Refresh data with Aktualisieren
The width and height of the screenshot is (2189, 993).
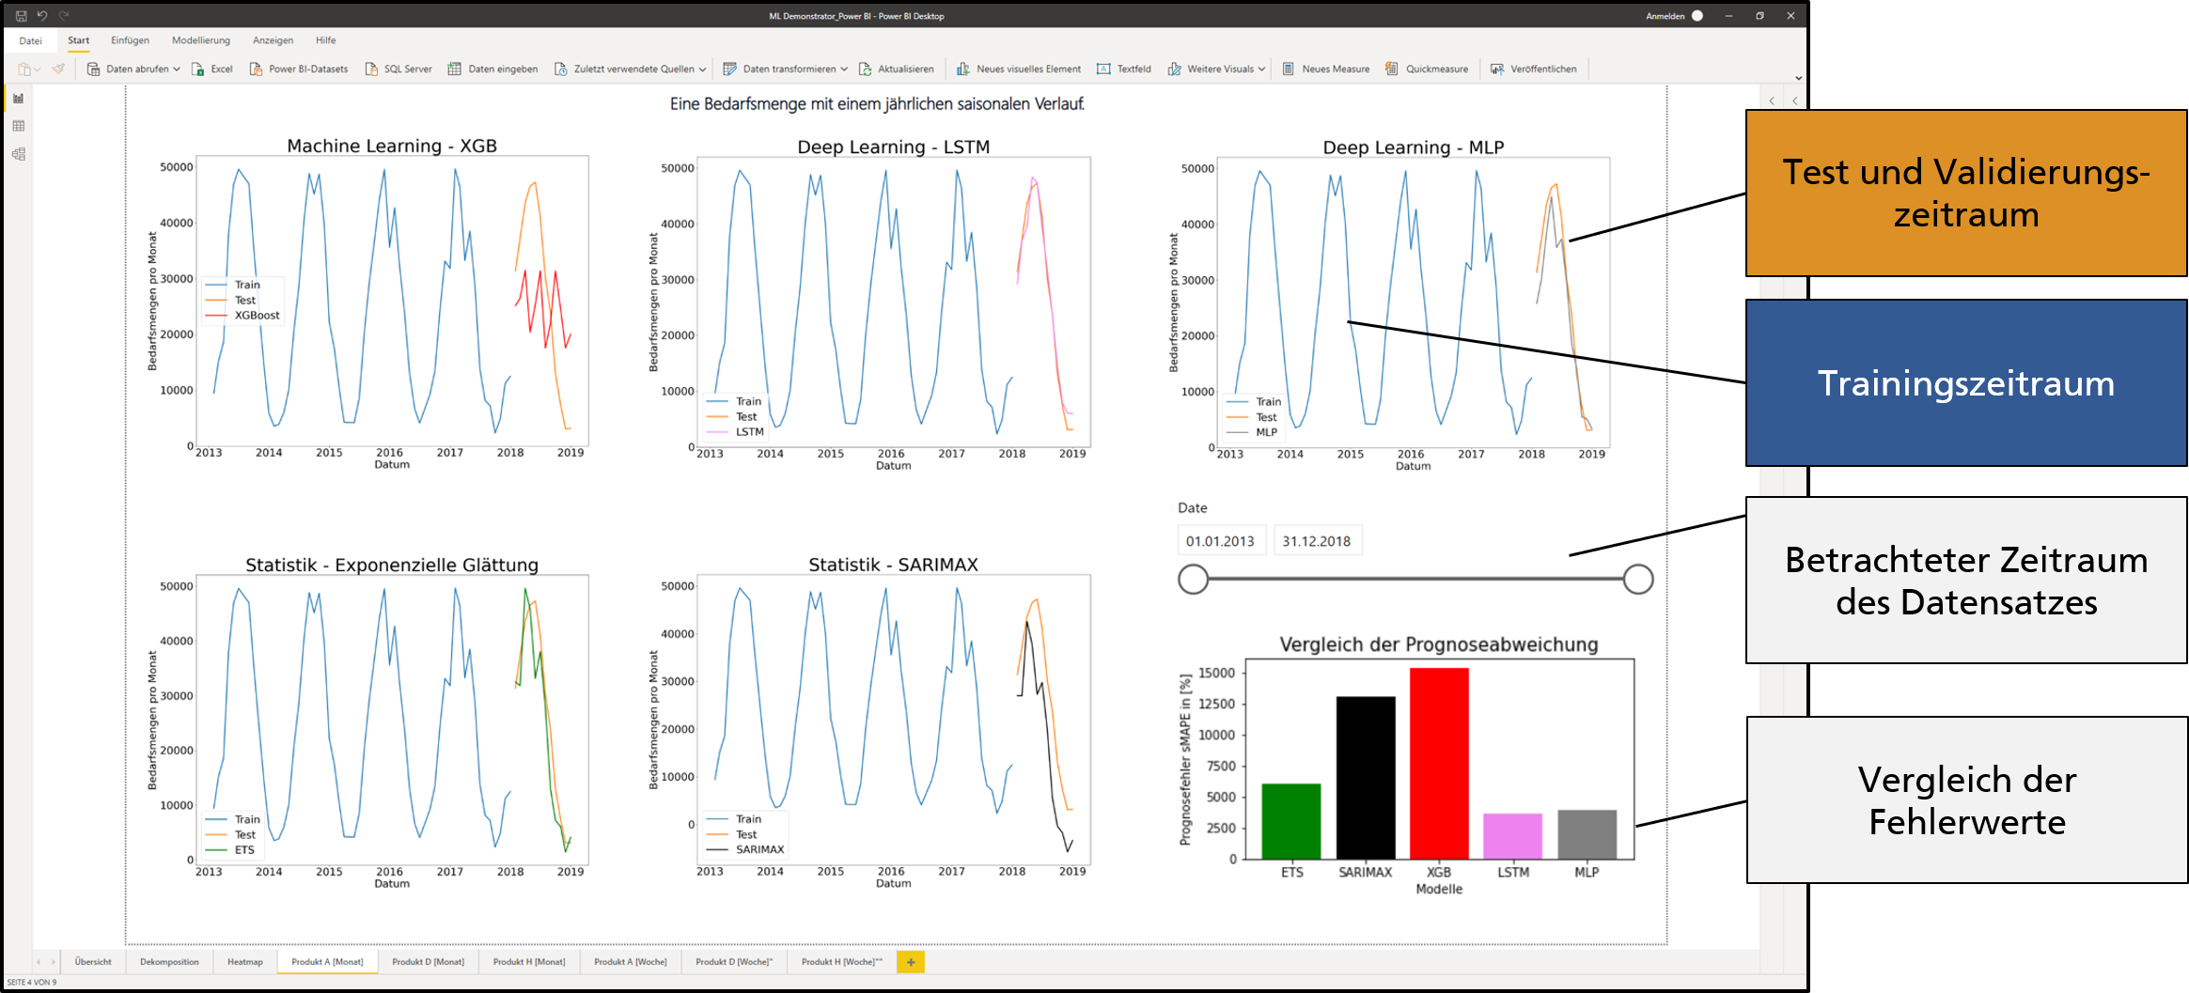pos(897,69)
